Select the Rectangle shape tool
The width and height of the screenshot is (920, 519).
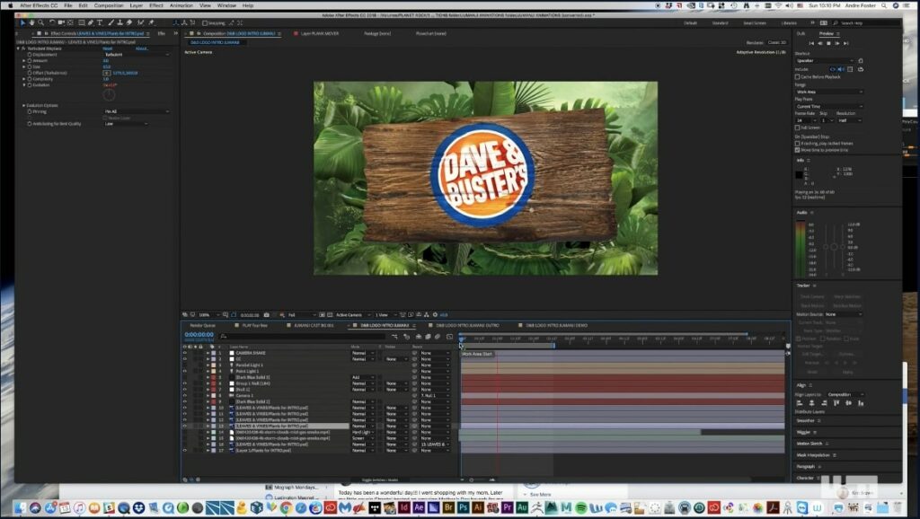point(82,22)
